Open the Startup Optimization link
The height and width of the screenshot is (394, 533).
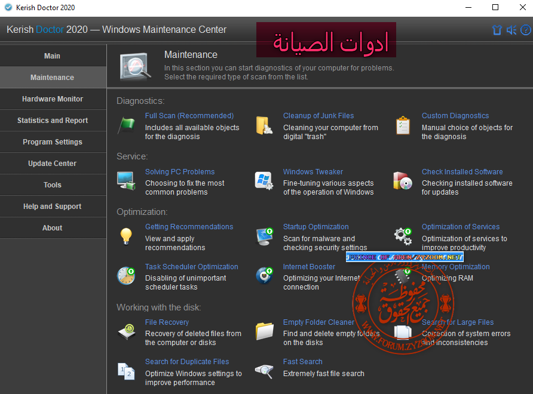pyautogui.click(x=315, y=227)
